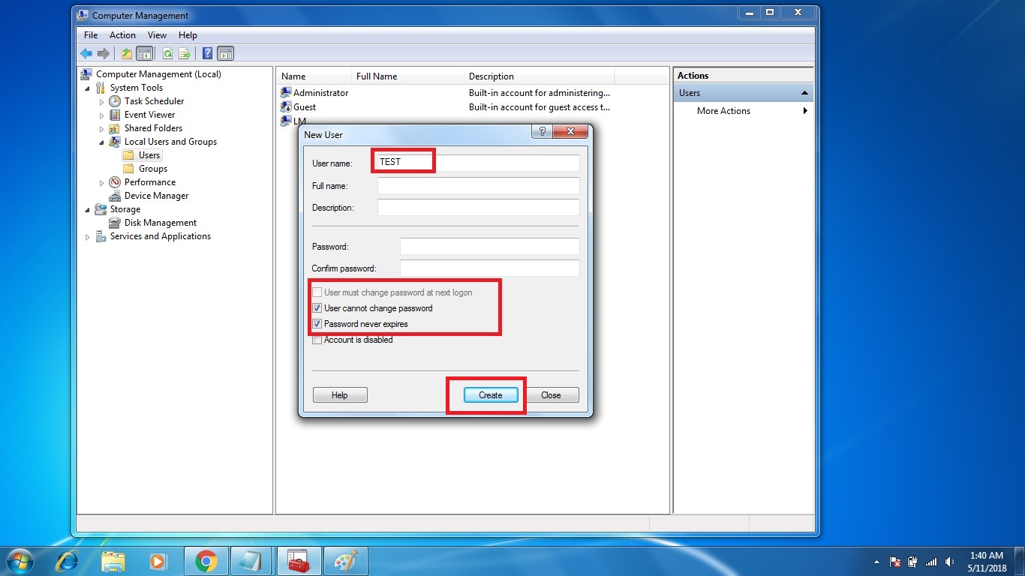Uncheck Password never expires
Image resolution: width=1025 pixels, height=576 pixels.
tap(317, 323)
